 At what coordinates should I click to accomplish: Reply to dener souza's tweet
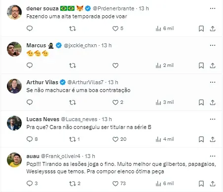(30, 29)
